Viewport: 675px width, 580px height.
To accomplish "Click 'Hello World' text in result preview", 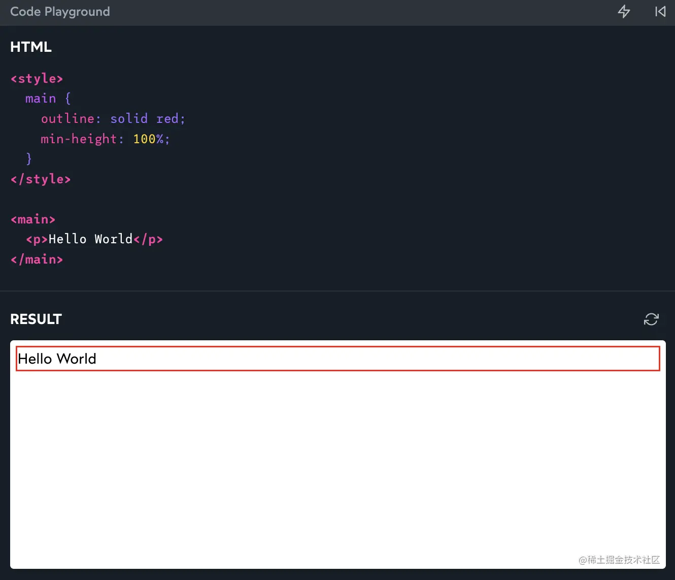I will pos(57,359).
